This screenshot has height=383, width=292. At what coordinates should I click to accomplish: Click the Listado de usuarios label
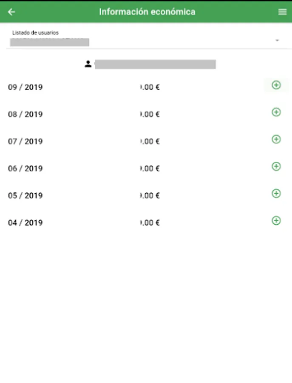tap(35, 32)
